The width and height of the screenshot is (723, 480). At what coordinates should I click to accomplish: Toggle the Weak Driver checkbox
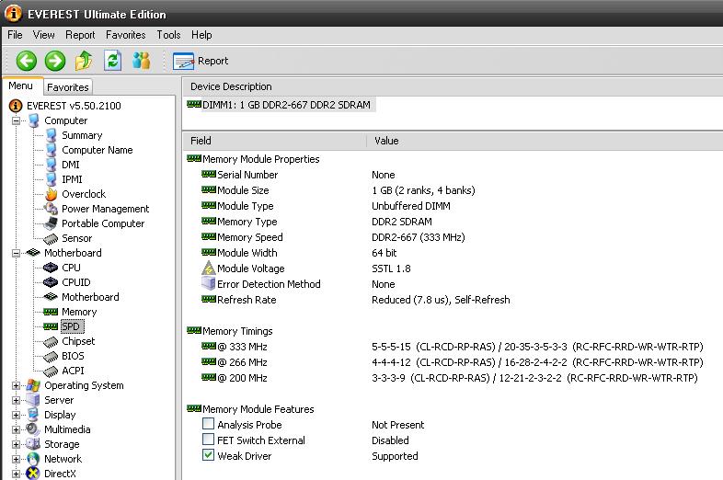[209, 454]
